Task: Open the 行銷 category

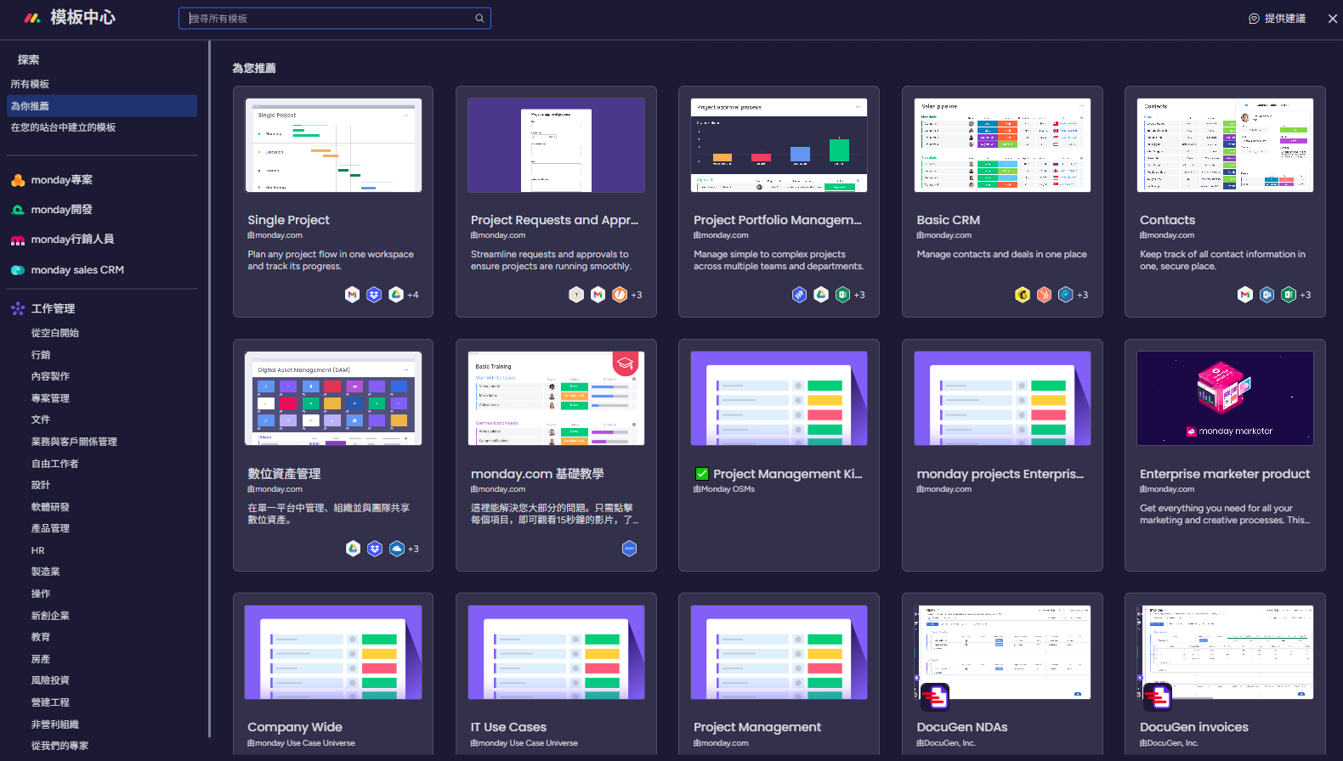Action: tap(41, 355)
